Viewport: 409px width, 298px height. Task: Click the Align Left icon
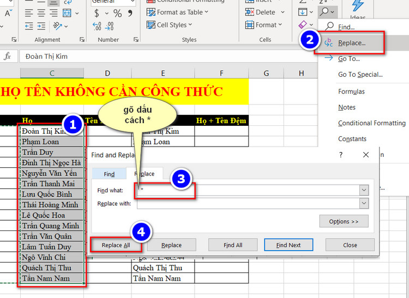29,13
